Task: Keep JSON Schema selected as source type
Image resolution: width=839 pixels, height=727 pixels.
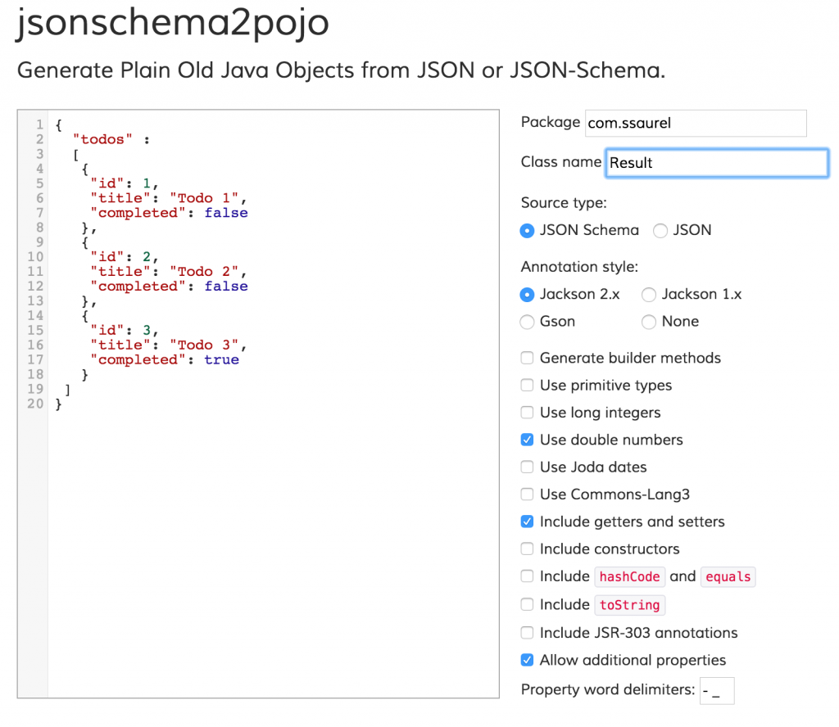Action: point(527,231)
